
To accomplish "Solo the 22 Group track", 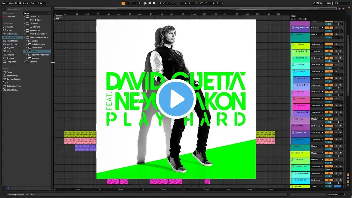I will tap(336, 119).
